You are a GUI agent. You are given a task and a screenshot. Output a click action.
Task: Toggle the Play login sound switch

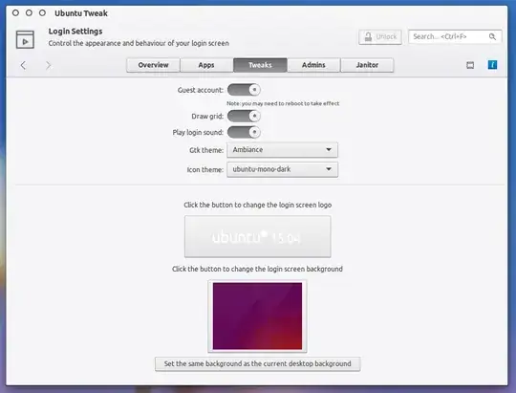pyautogui.click(x=244, y=132)
